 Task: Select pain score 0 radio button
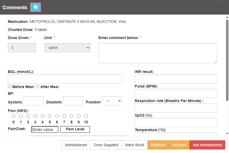coord(13,116)
